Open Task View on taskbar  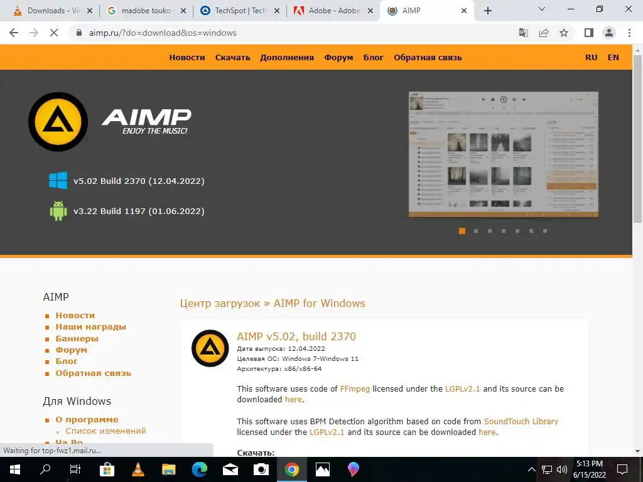75,469
